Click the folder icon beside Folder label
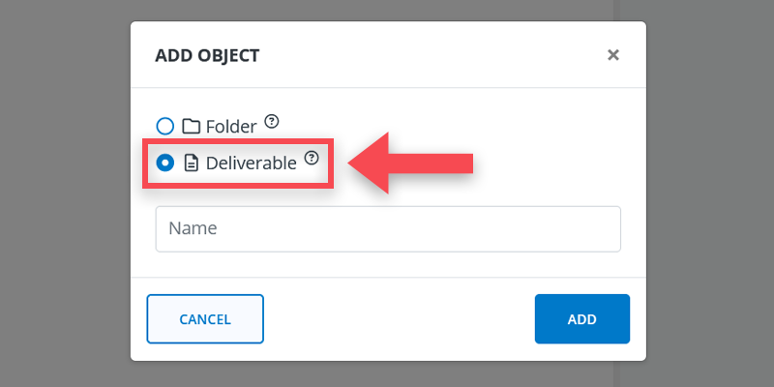The image size is (774, 387). [x=191, y=126]
